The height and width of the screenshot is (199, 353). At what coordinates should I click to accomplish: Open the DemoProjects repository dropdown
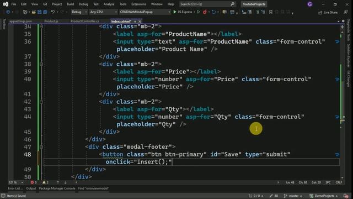click(324, 196)
